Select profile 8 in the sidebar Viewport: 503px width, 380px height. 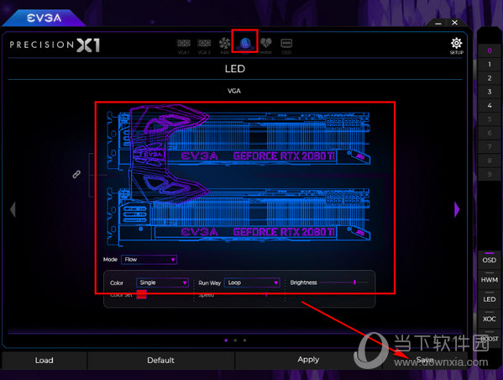pos(490,161)
